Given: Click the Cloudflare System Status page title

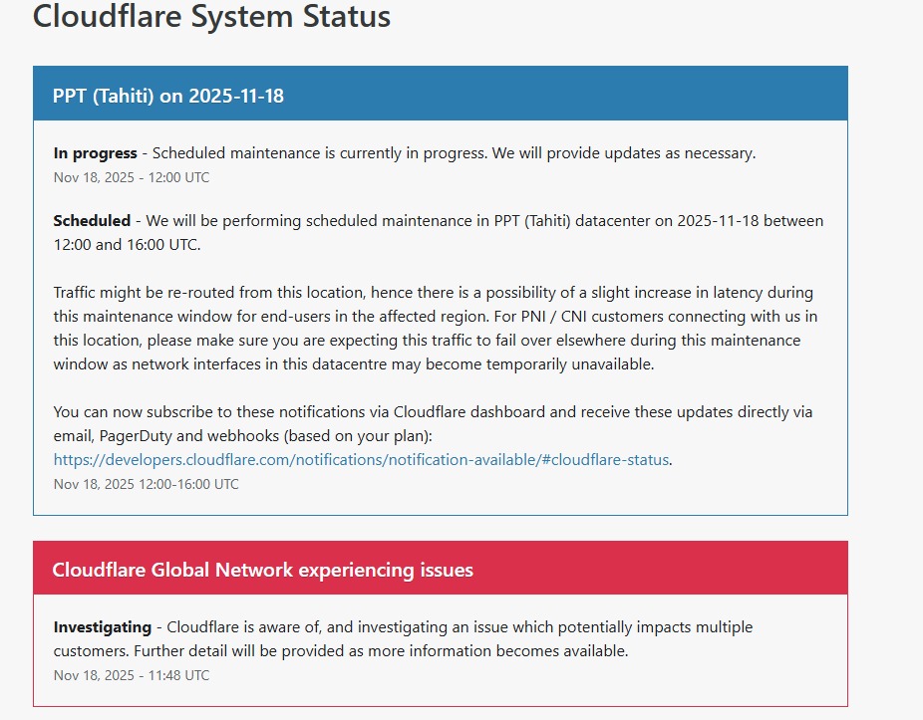Looking at the screenshot, I should click(x=212, y=16).
